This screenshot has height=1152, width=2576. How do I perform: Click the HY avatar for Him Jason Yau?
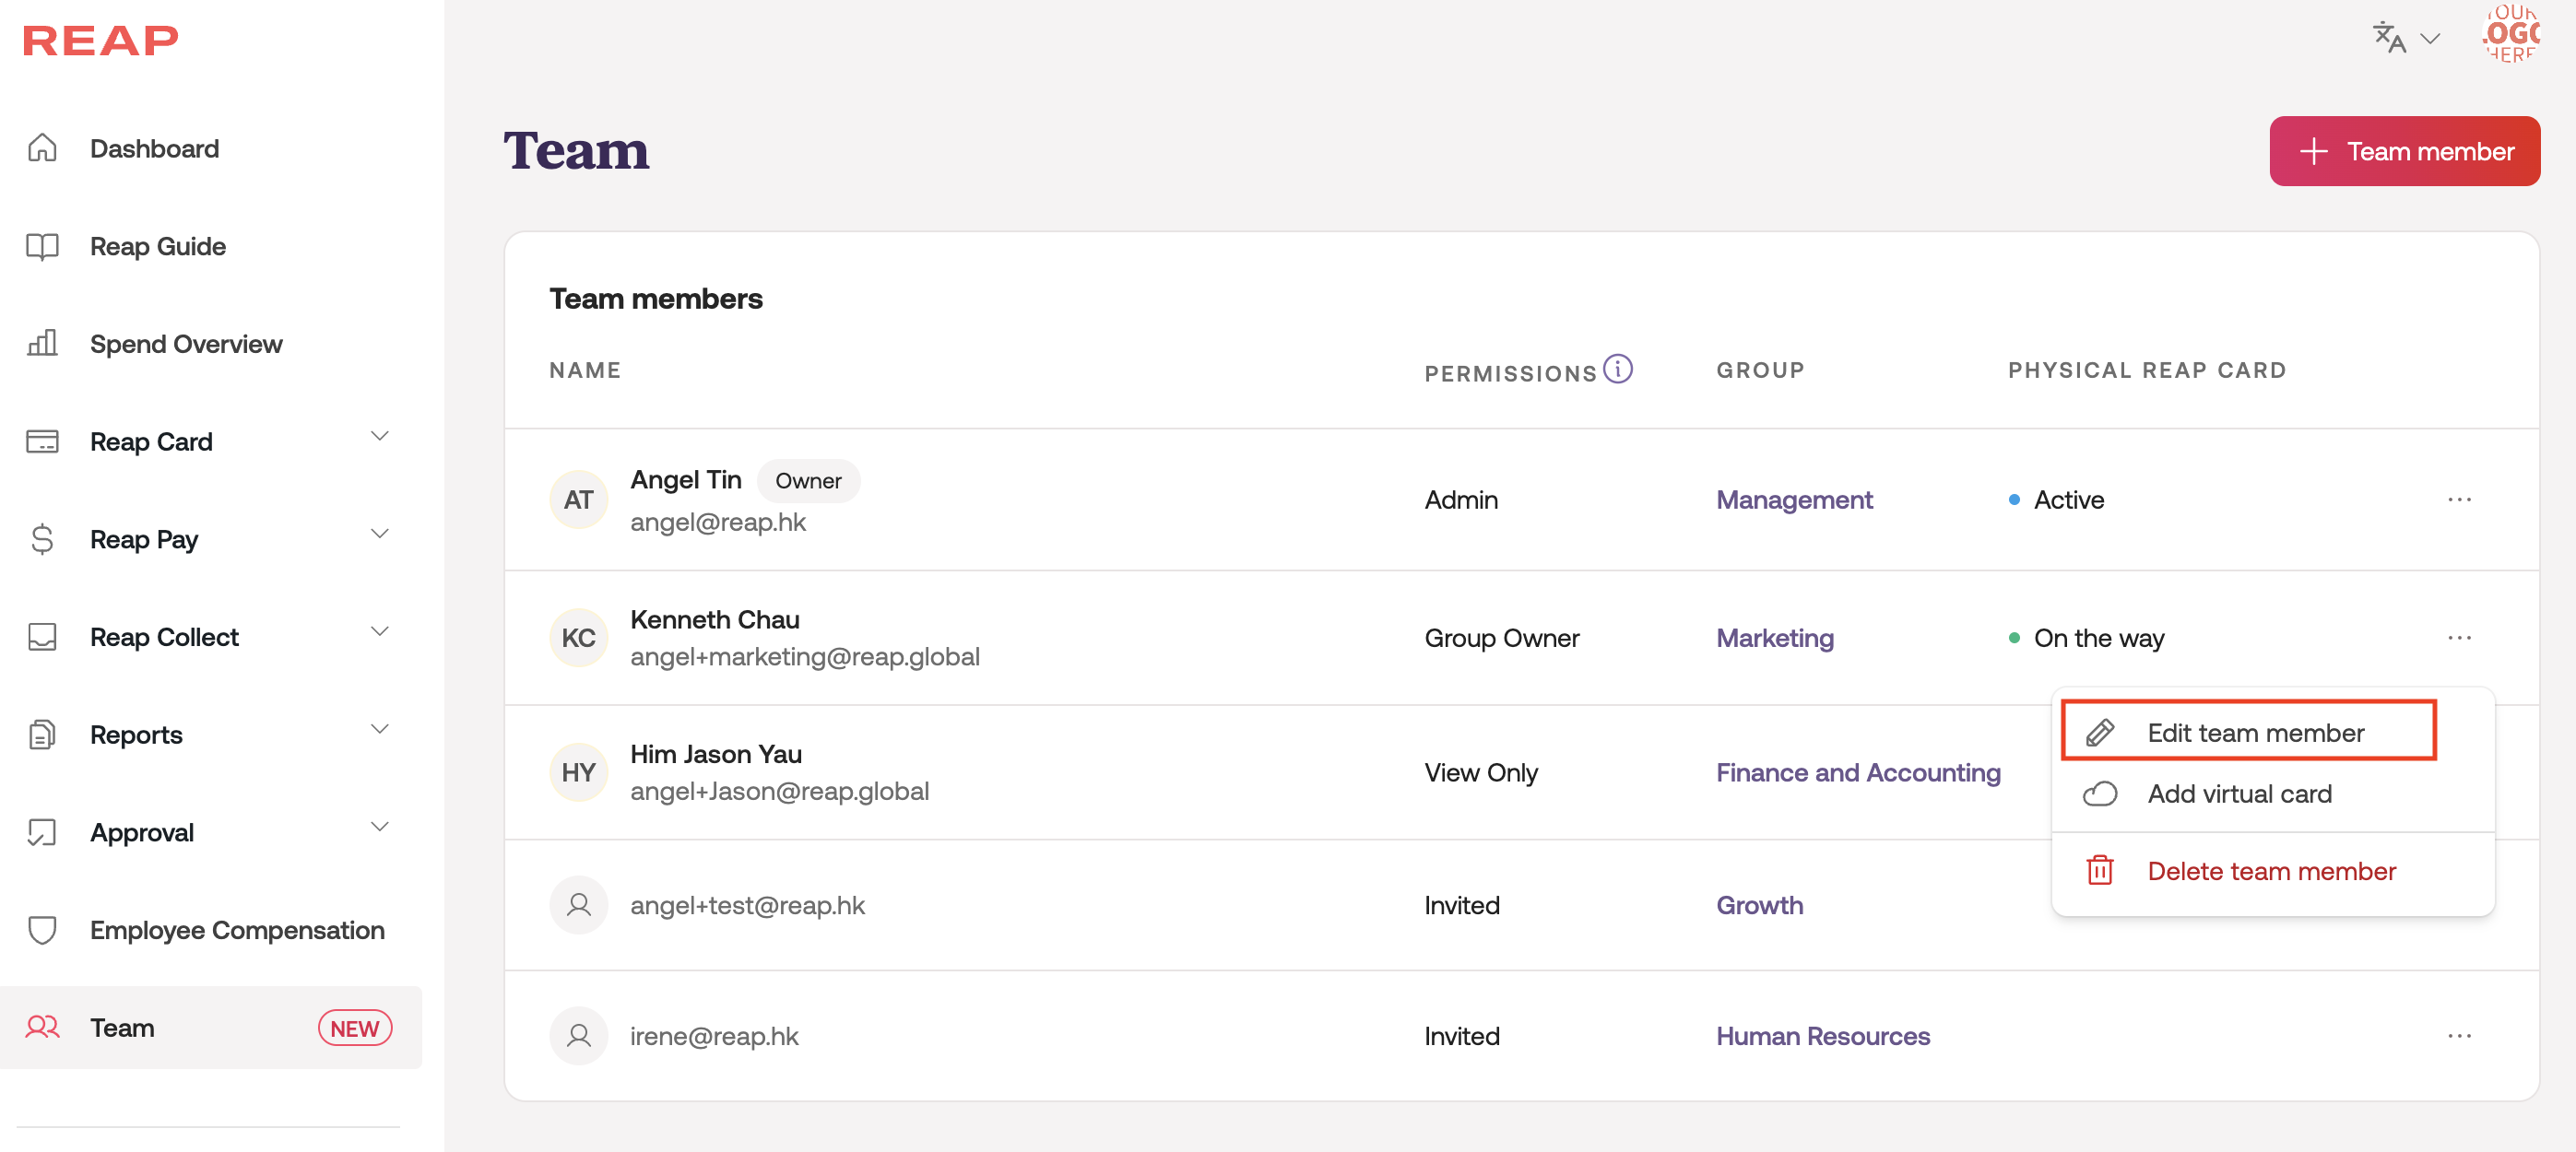pos(578,772)
